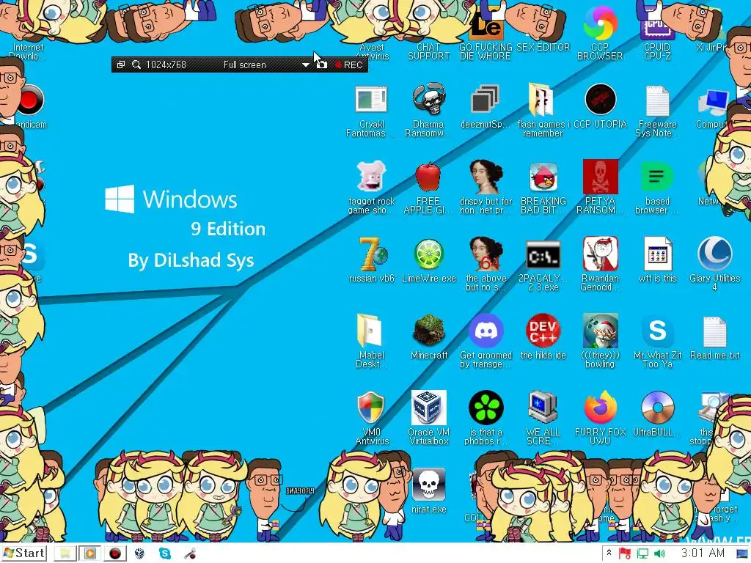Open the CPUID CPU-Z desktop icon
The height and width of the screenshot is (563, 751).
point(657,34)
